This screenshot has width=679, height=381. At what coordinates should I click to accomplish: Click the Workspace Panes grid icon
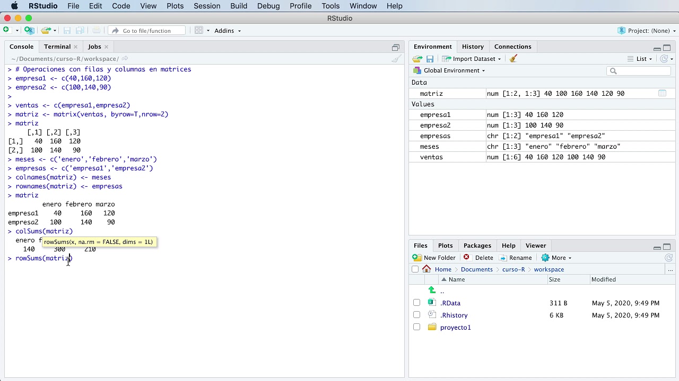199,30
